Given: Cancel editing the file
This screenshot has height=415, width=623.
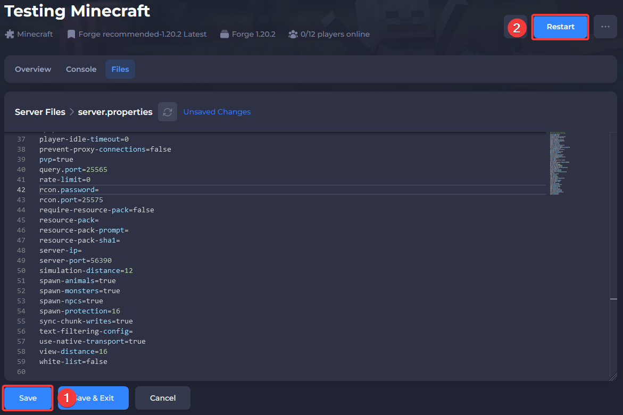Looking at the screenshot, I should pyautogui.click(x=163, y=398).
